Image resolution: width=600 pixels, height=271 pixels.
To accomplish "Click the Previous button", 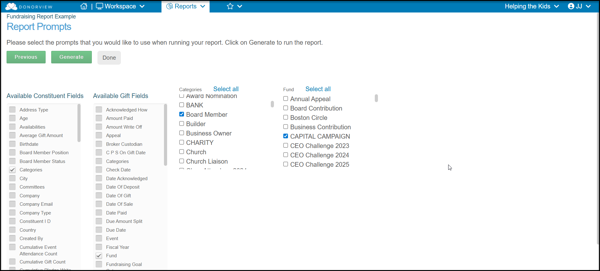I will (26, 57).
